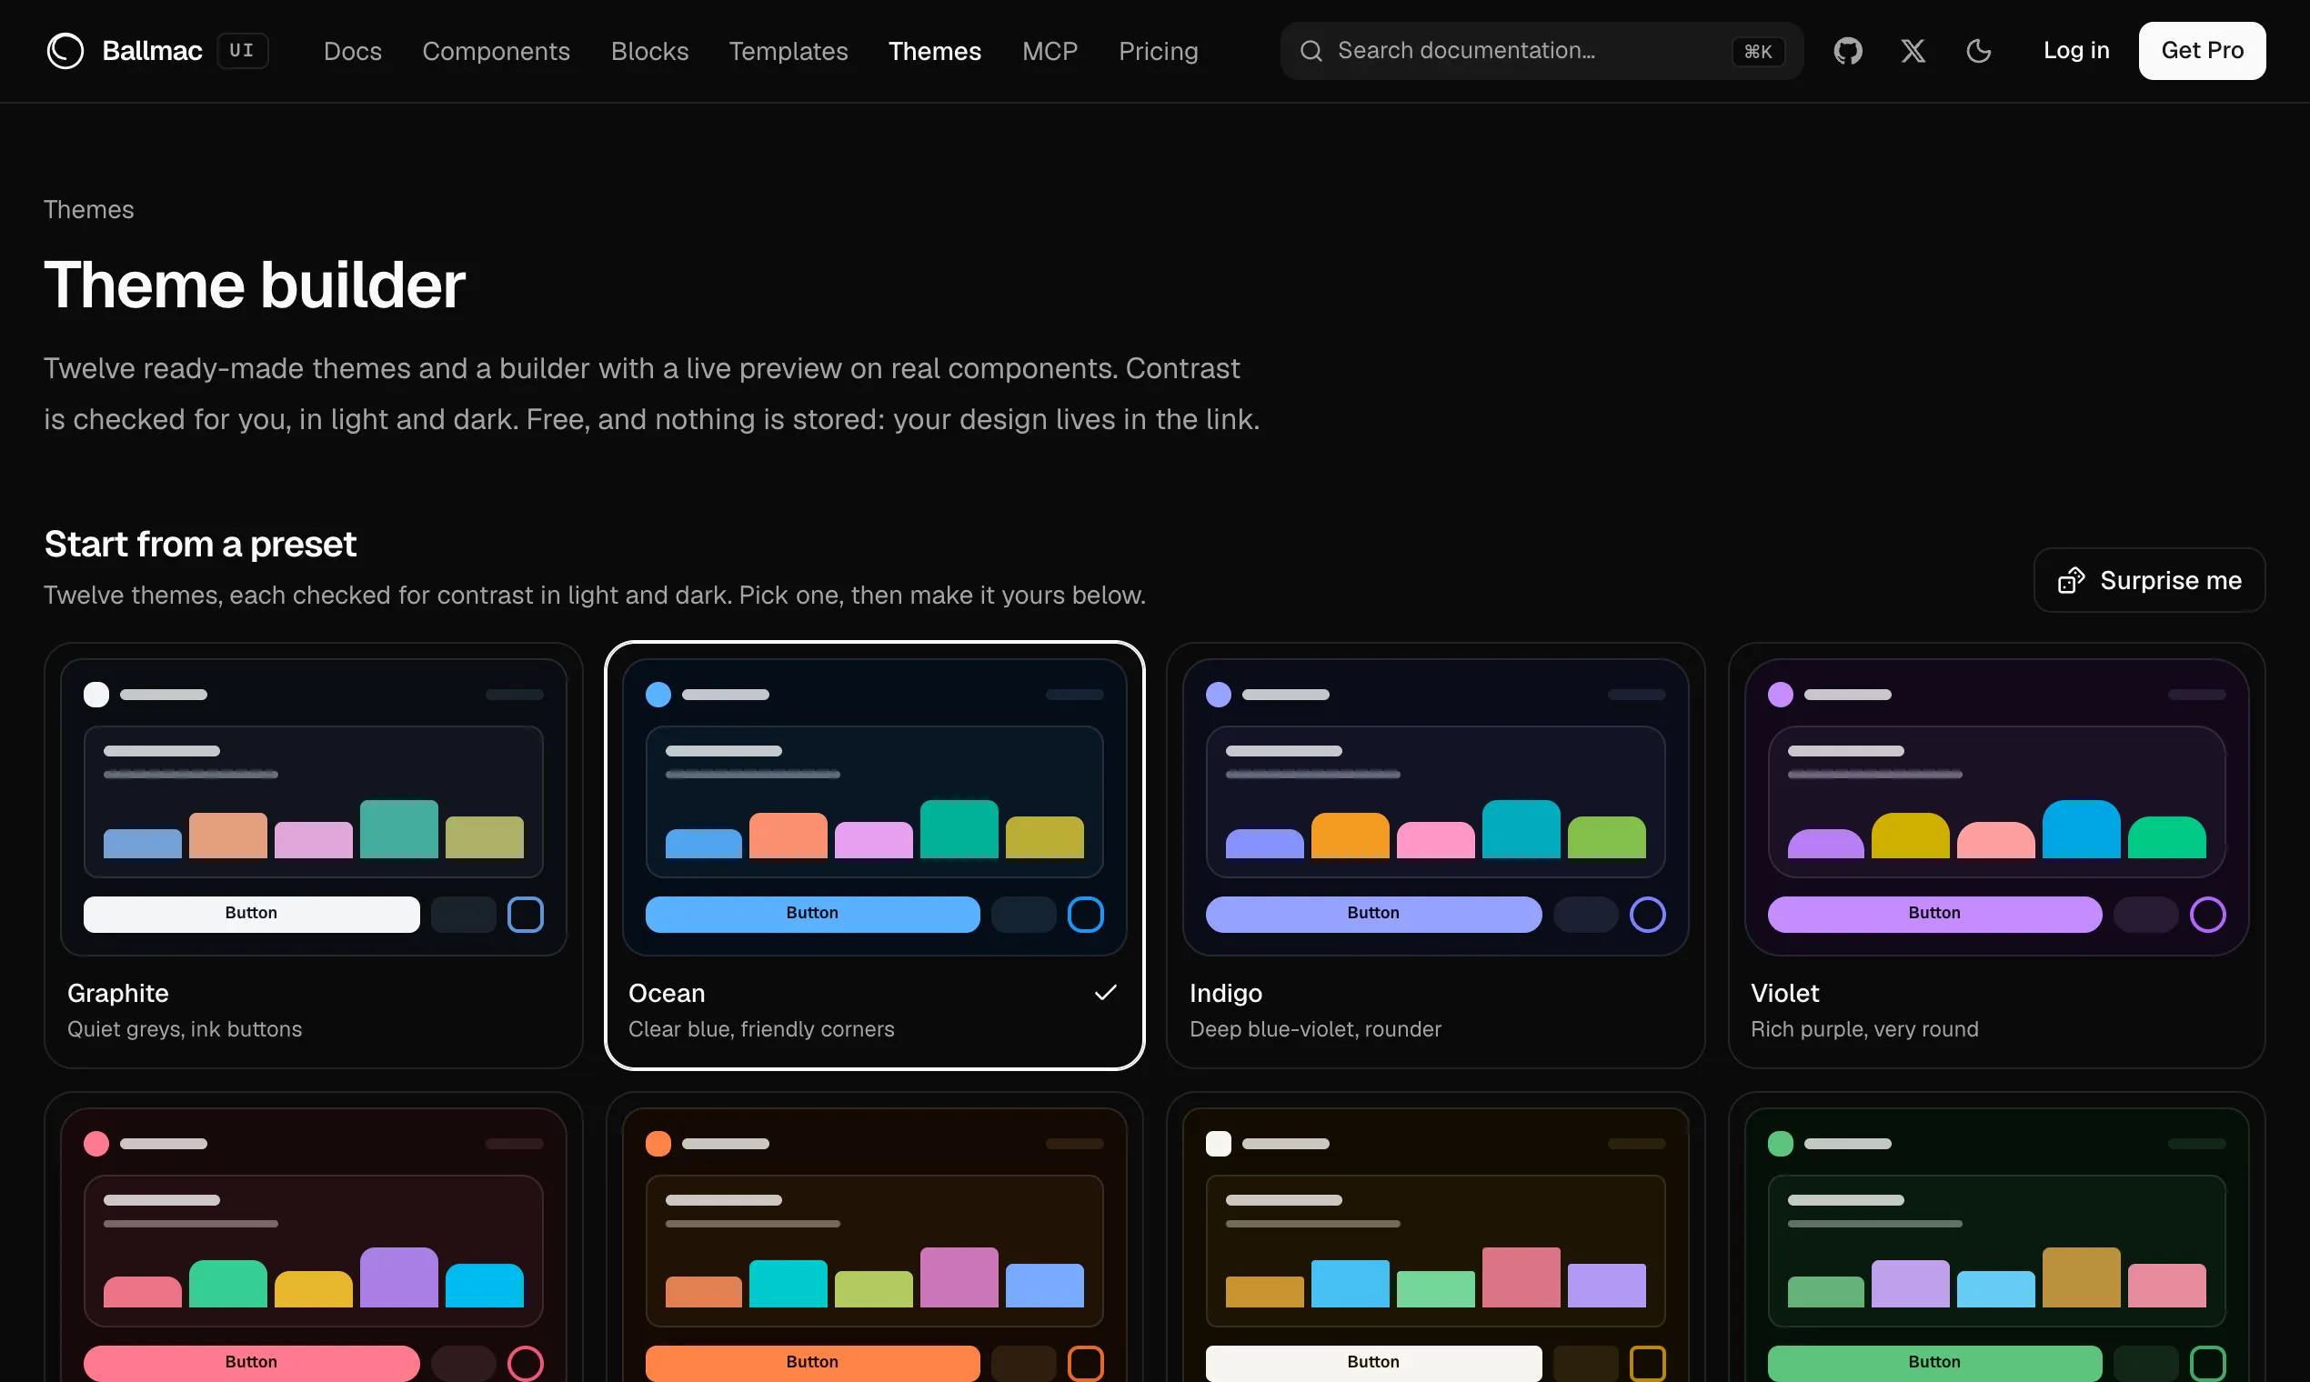Click the checkmark on the Ocean card

click(x=1105, y=993)
